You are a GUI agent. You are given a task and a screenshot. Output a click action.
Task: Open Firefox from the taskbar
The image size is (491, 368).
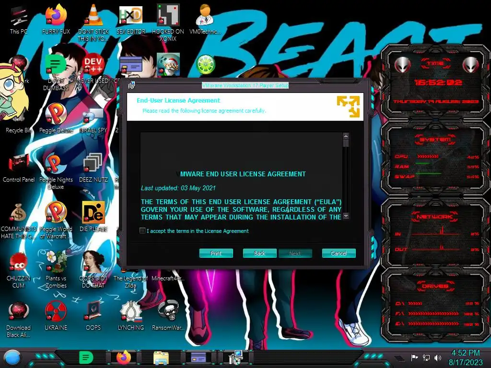click(x=124, y=357)
